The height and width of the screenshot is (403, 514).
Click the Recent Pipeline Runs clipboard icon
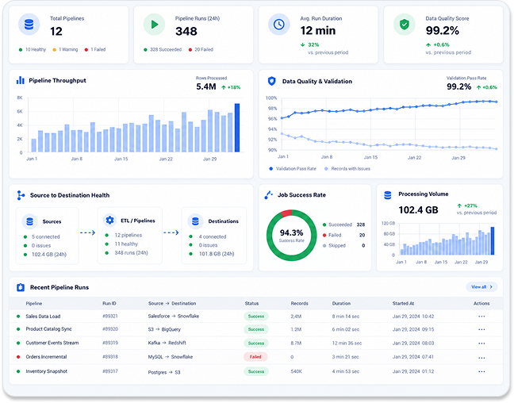coord(21,288)
